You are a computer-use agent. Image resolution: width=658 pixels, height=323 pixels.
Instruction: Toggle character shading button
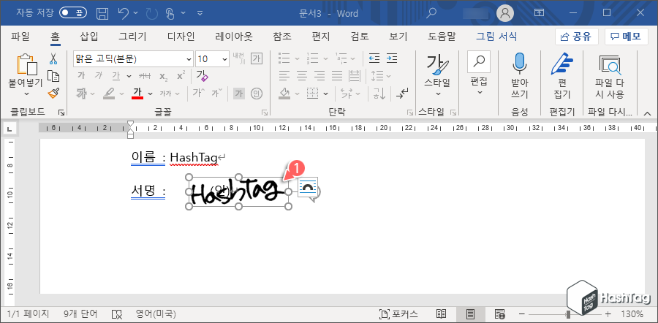[x=239, y=93]
